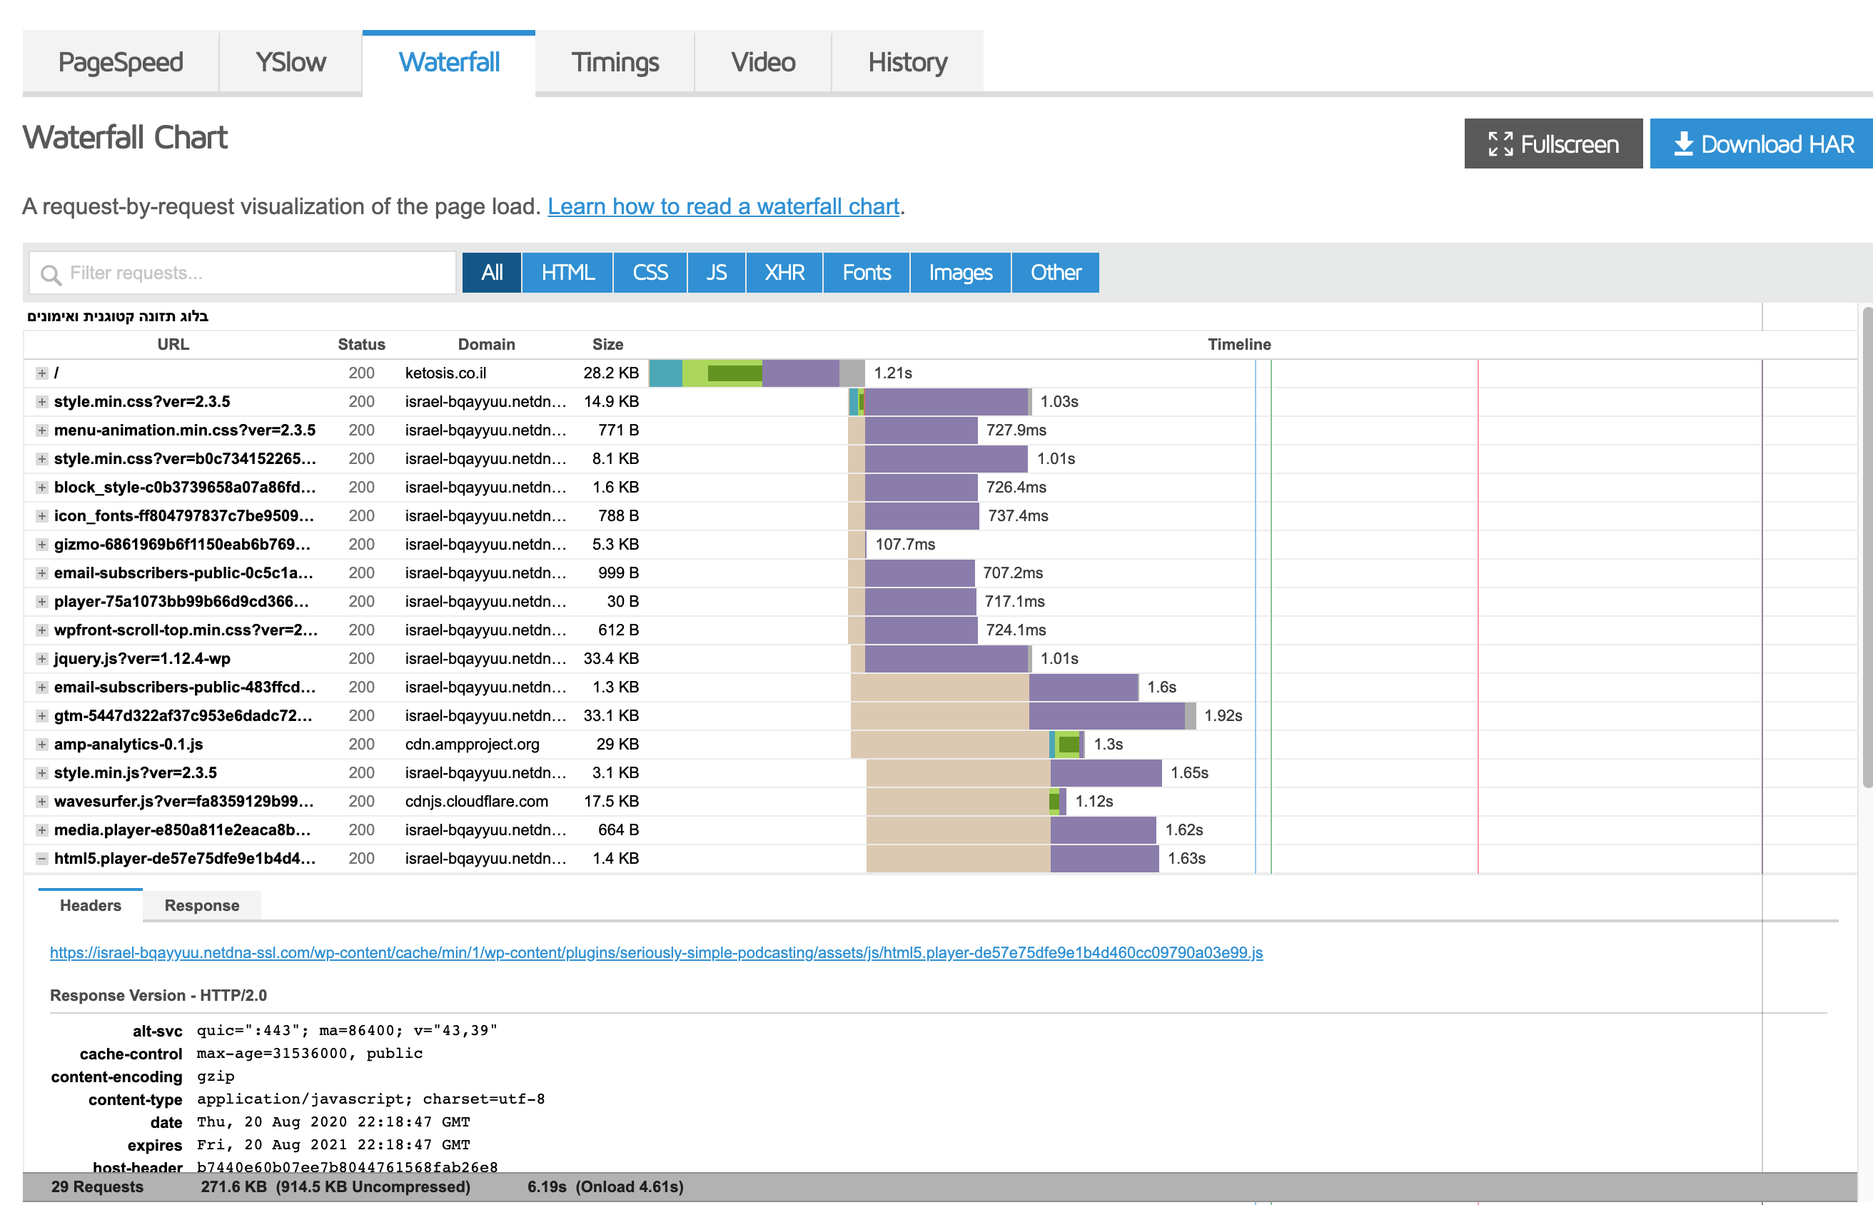Click the fullscreen arrows icon
The height and width of the screenshot is (1205, 1873).
(x=1499, y=144)
